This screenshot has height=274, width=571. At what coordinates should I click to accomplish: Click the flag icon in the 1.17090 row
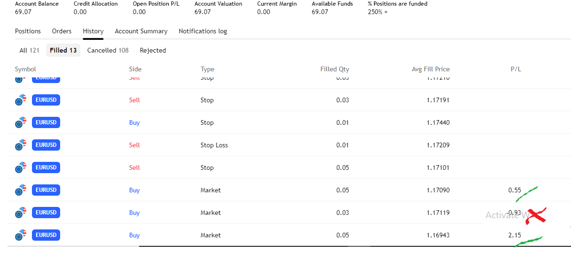(20, 190)
